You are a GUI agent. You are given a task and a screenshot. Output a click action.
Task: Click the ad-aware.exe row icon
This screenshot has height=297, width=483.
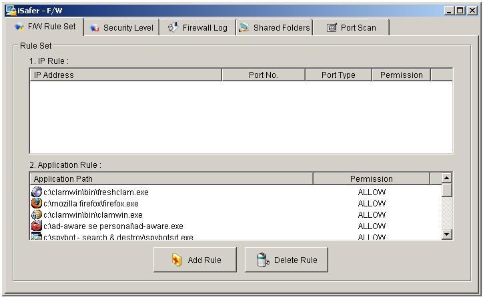37,226
